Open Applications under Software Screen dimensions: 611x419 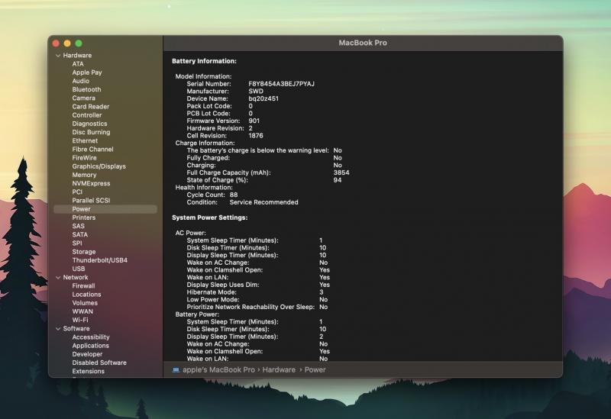90,346
